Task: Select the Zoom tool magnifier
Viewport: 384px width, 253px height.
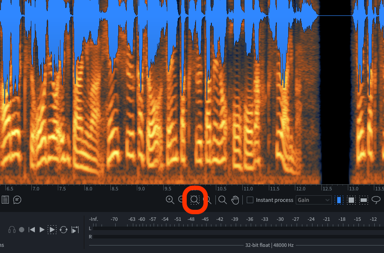Action: coord(223,200)
